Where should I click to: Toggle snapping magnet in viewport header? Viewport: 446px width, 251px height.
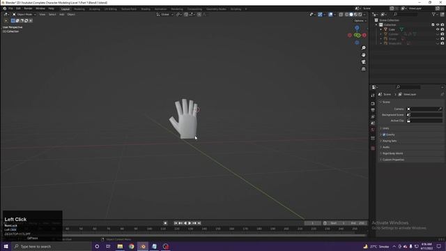[x=186, y=15]
